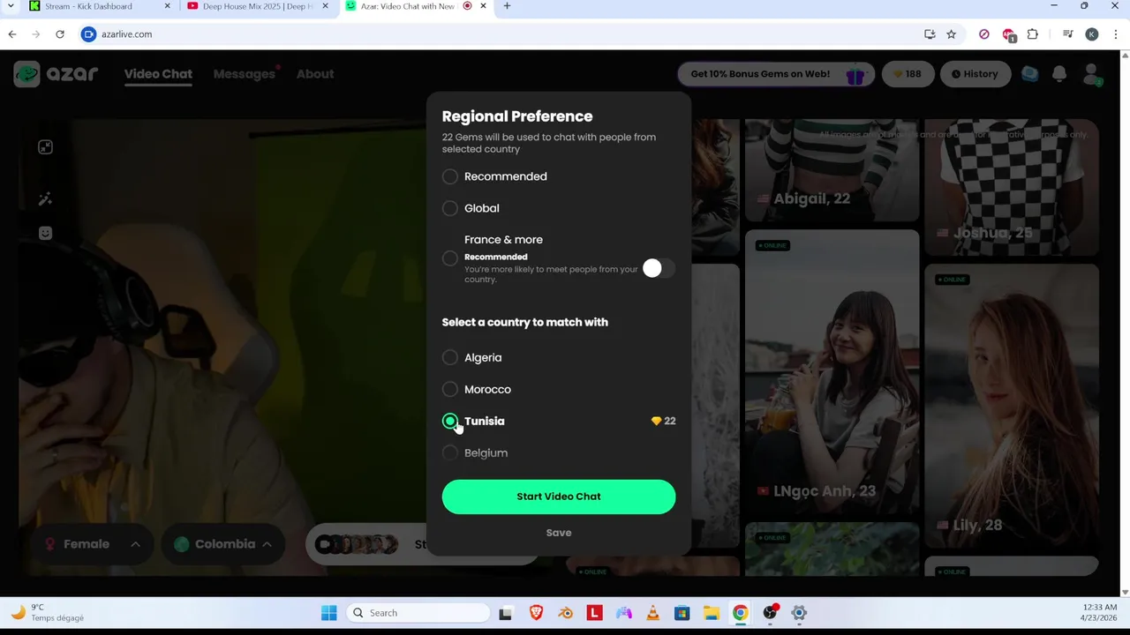Viewport: 1130px width, 635px height.
Task: Open the Messages tab
Action: 244,74
